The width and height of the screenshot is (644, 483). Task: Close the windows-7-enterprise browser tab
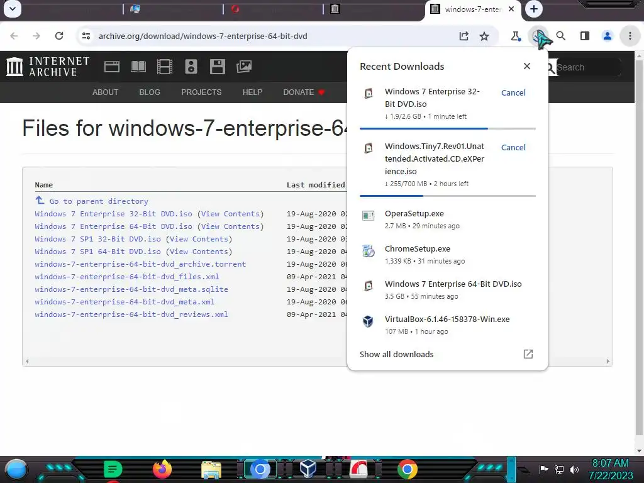click(511, 9)
